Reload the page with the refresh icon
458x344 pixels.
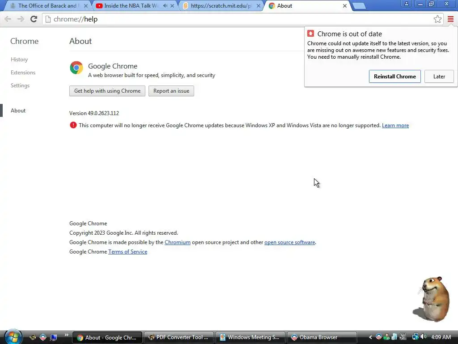click(34, 19)
